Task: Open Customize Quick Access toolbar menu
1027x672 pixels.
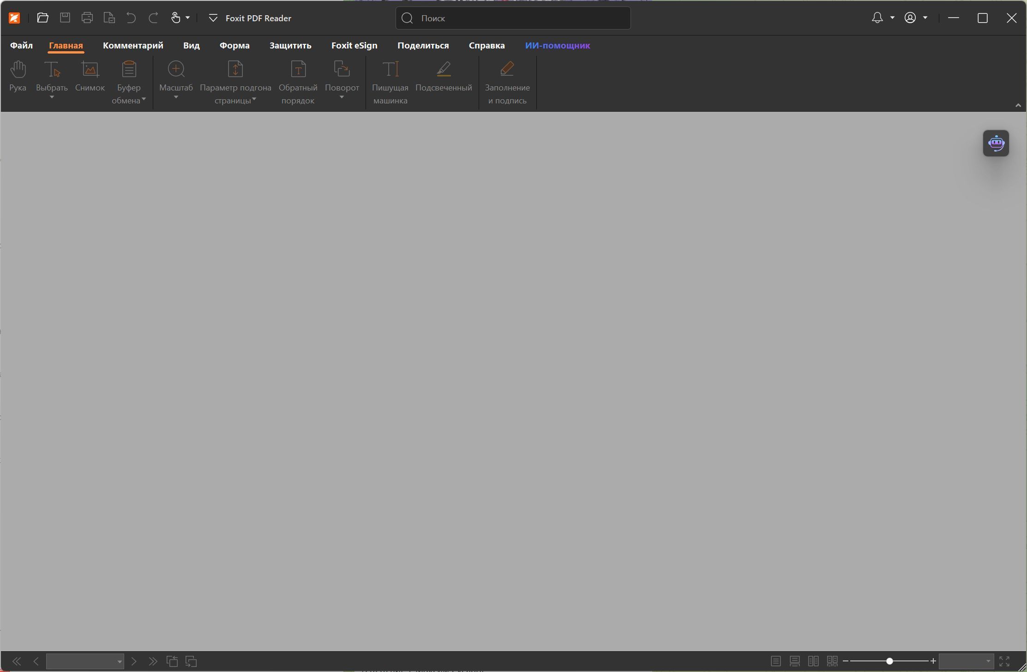Action: pos(213,18)
